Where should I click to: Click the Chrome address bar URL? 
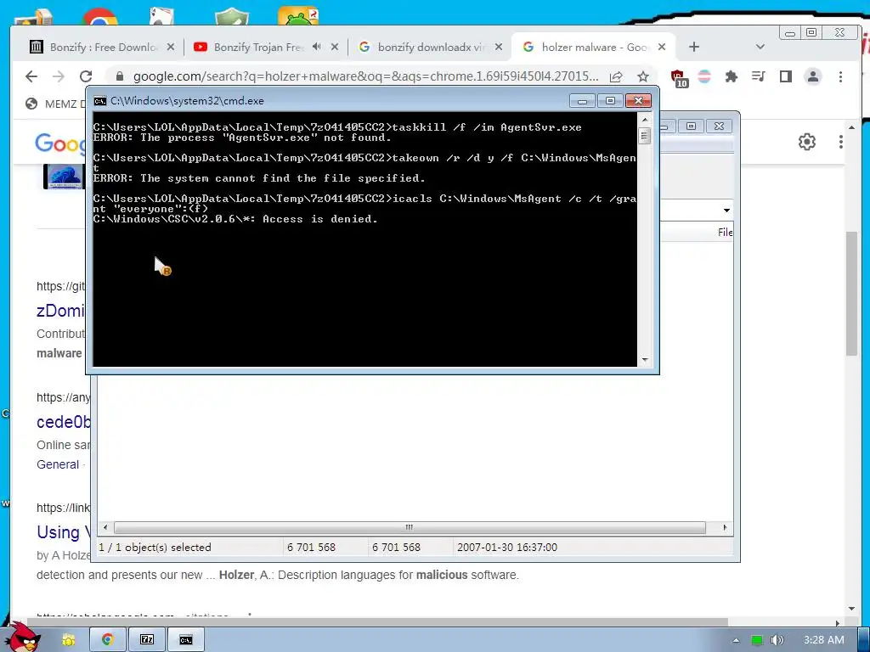point(365,76)
